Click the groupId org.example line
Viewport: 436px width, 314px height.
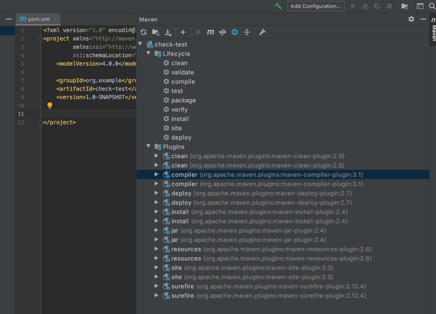pos(96,81)
